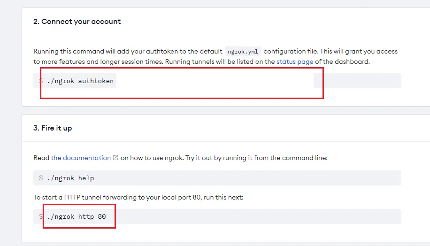This screenshot has height=246, width=430.
Task: Click the ./ngrok authtoken command text
Action: pos(80,81)
